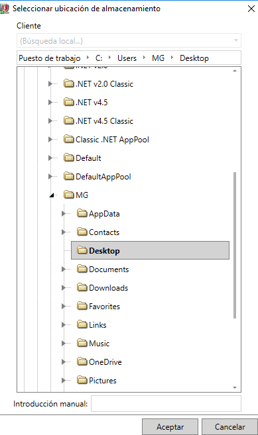The image size is (258, 435).
Task: Click the C: breadcrumb segment
Action: point(99,58)
